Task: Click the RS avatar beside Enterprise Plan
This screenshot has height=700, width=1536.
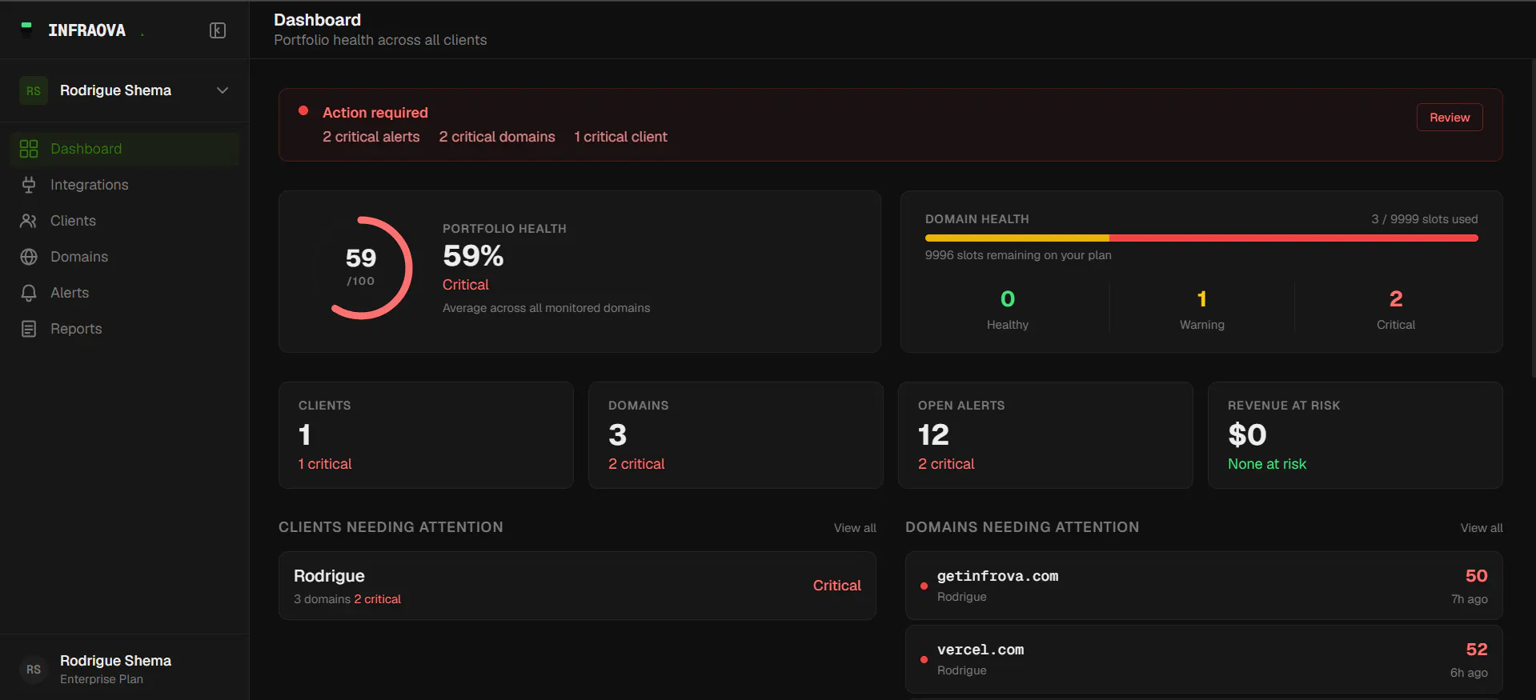Action: pyautogui.click(x=34, y=670)
